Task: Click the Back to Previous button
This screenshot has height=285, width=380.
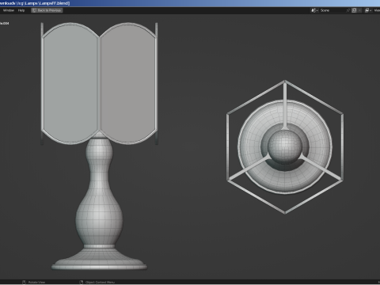Action: pyautogui.click(x=47, y=10)
